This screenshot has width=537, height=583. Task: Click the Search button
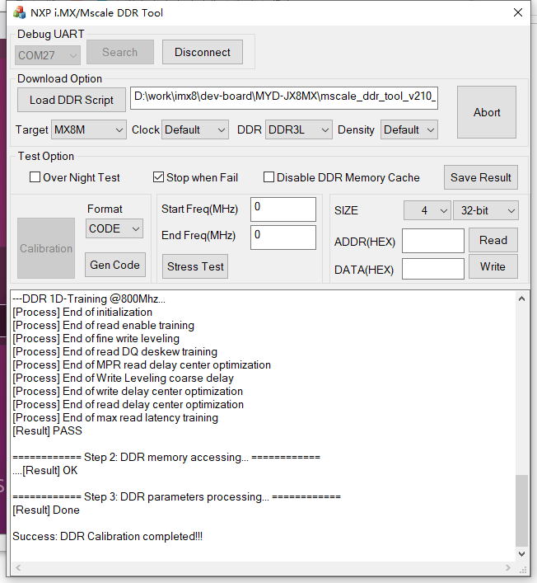[120, 52]
